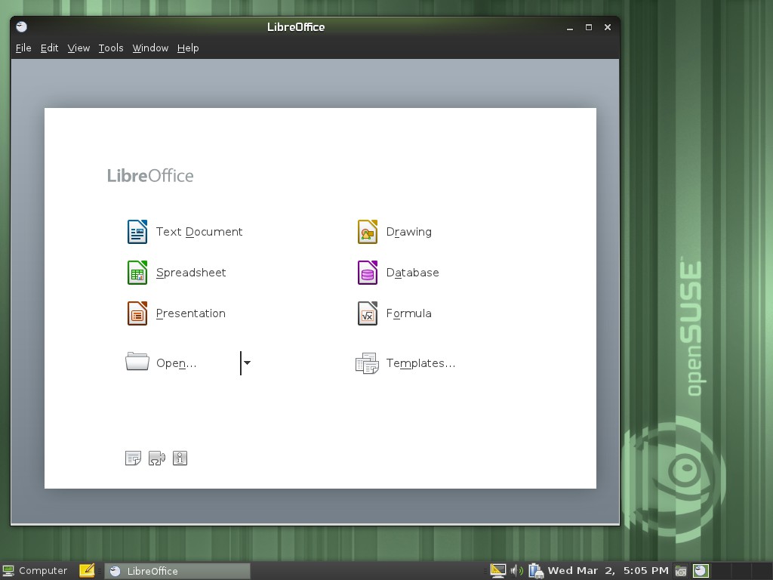Screen dimensions: 773x580
Task: Open the Tools menu
Action: pyautogui.click(x=110, y=48)
